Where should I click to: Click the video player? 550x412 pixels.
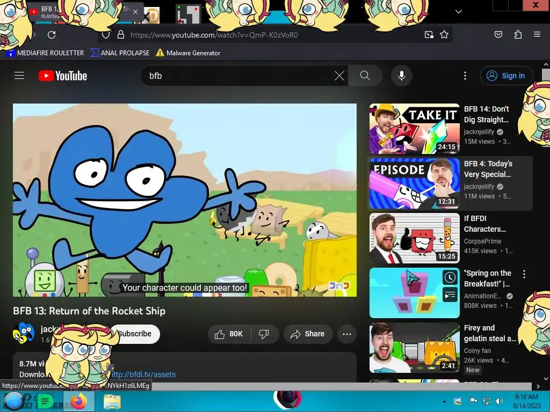pyautogui.click(x=185, y=200)
